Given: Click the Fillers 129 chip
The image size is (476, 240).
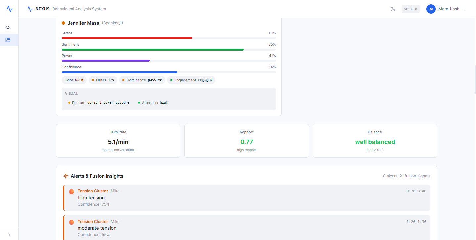Looking at the screenshot, I should click(x=103, y=80).
